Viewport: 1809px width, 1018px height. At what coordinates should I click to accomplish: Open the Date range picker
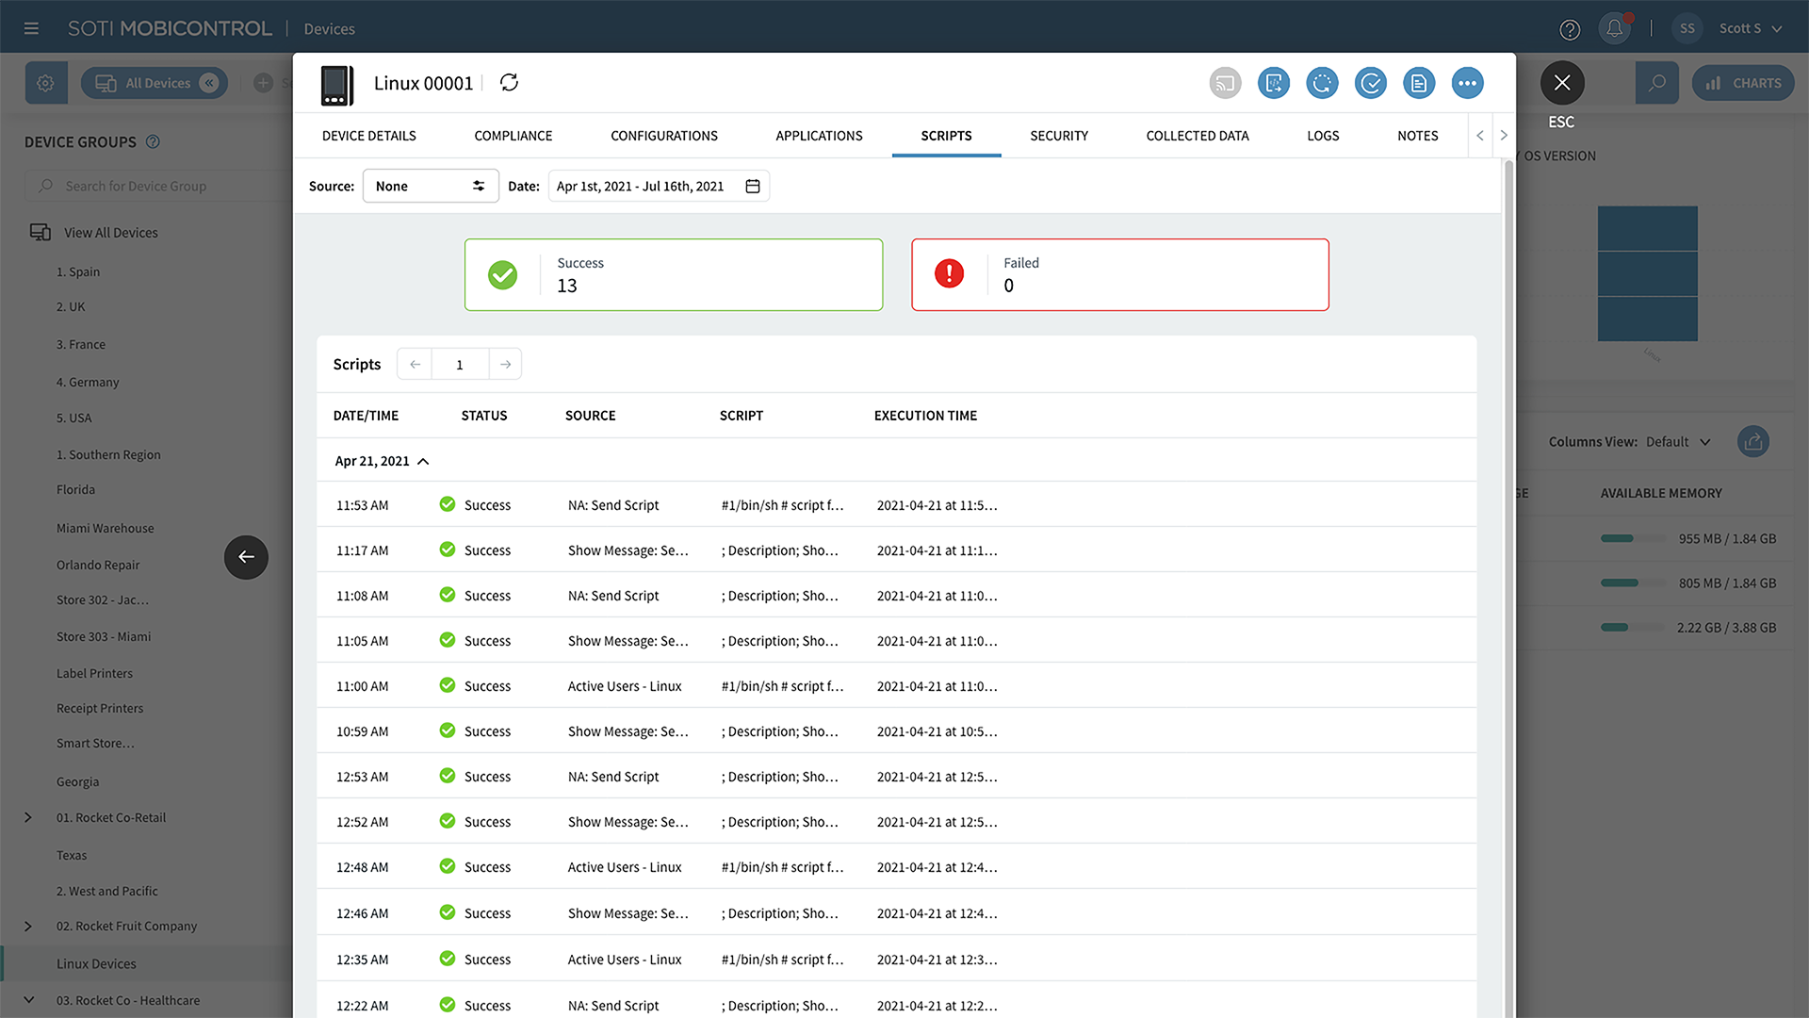click(659, 186)
